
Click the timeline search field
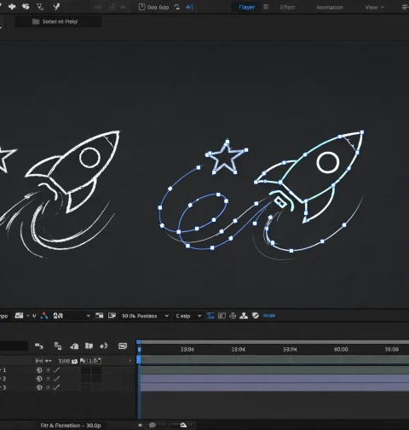pyautogui.click(x=14, y=346)
